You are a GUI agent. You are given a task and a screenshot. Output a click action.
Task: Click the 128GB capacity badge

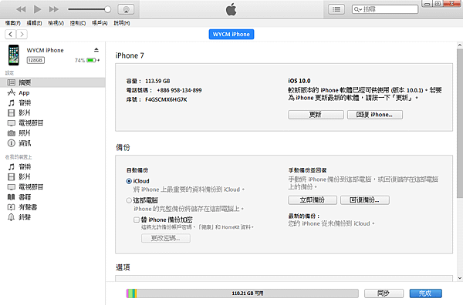[35, 60]
